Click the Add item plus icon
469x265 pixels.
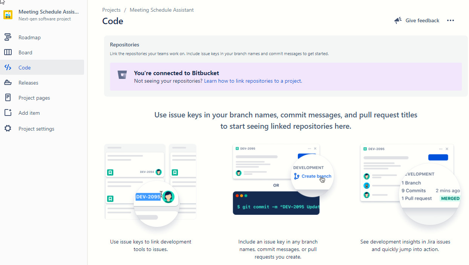click(8, 113)
